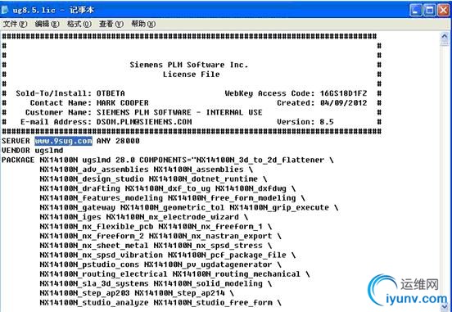
Task: Click NX14100N_studio_free_form text
Action: (x=213, y=303)
